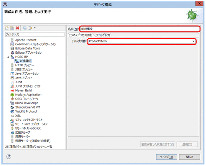
Task: Select Eclipse Data Tools text label
Action: click(28, 48)
